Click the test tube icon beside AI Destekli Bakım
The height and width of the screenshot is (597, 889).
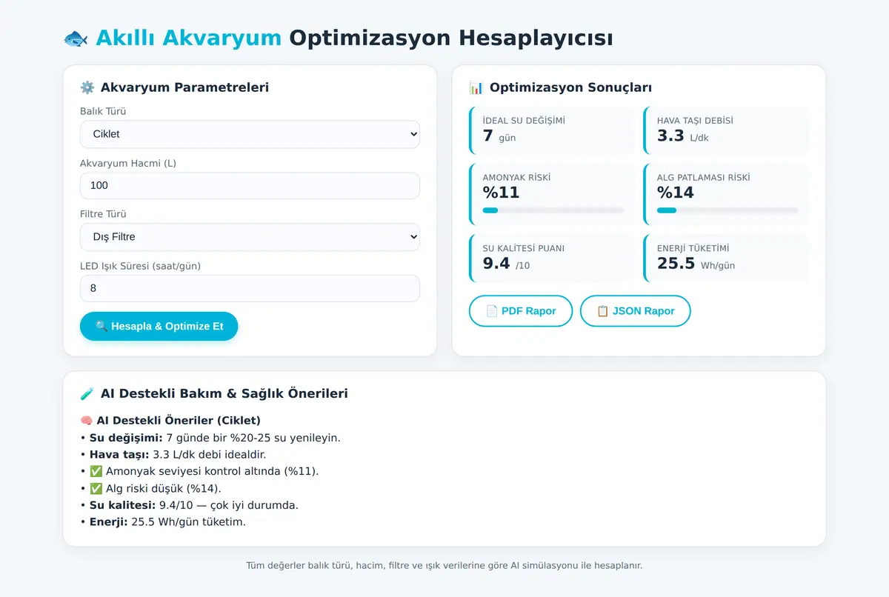[x=87, y=393]
